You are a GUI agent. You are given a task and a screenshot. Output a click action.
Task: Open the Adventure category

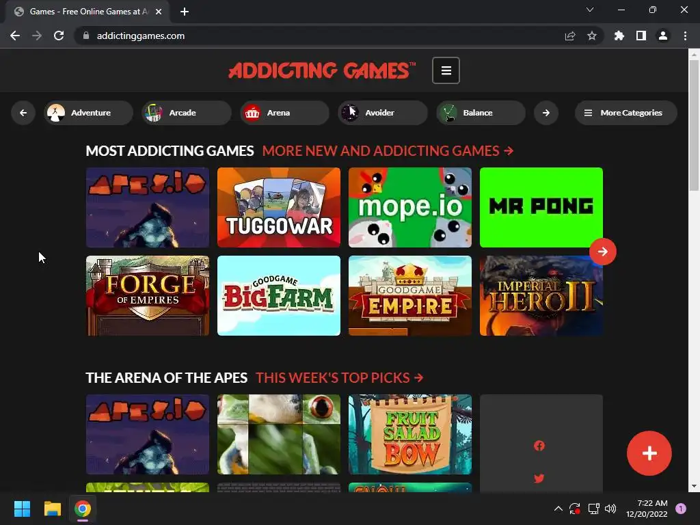pos(88,113)
